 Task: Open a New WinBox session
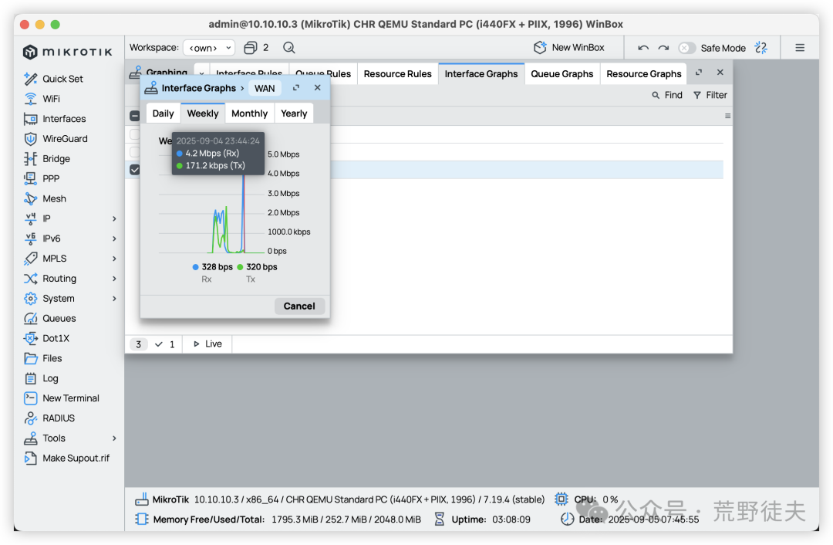tap(569, 48)
